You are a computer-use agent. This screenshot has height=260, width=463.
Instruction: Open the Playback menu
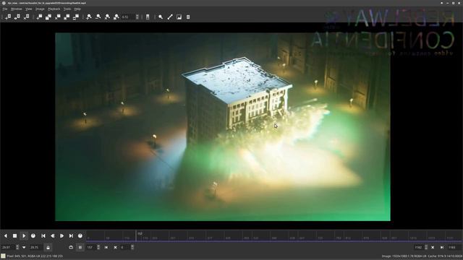[x=54, y=9]
